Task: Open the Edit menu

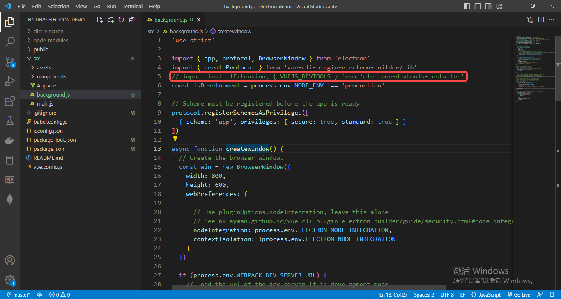Action: tap(37, 6)
